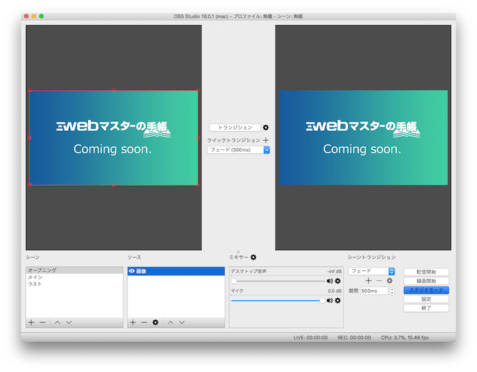Viewport: 477px width, 372px height.
Task: Click マイク volume slider handle
Action: (322, 300)
